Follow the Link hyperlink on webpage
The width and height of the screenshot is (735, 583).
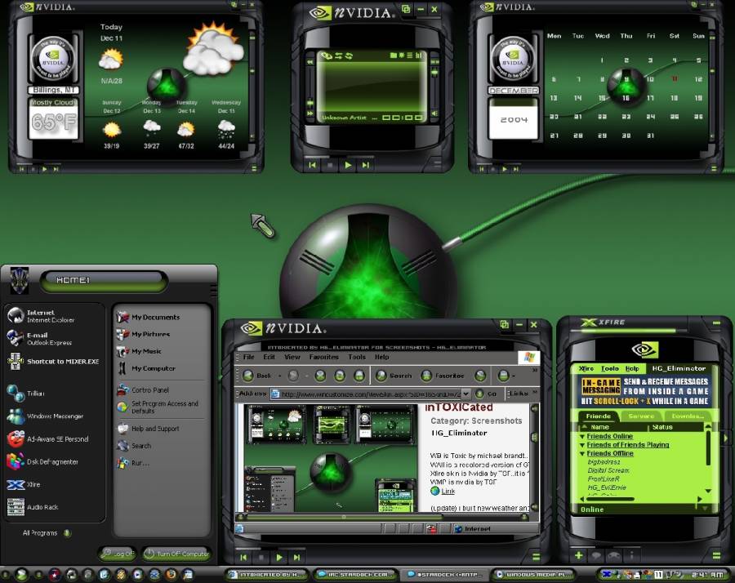coord(448,492)
